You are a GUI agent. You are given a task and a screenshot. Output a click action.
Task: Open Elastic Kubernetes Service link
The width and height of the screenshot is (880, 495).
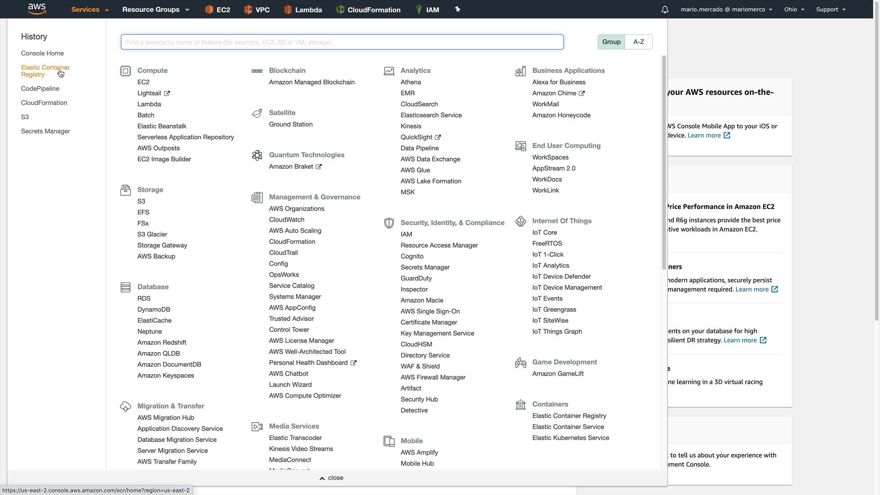[x=570, y=438]
